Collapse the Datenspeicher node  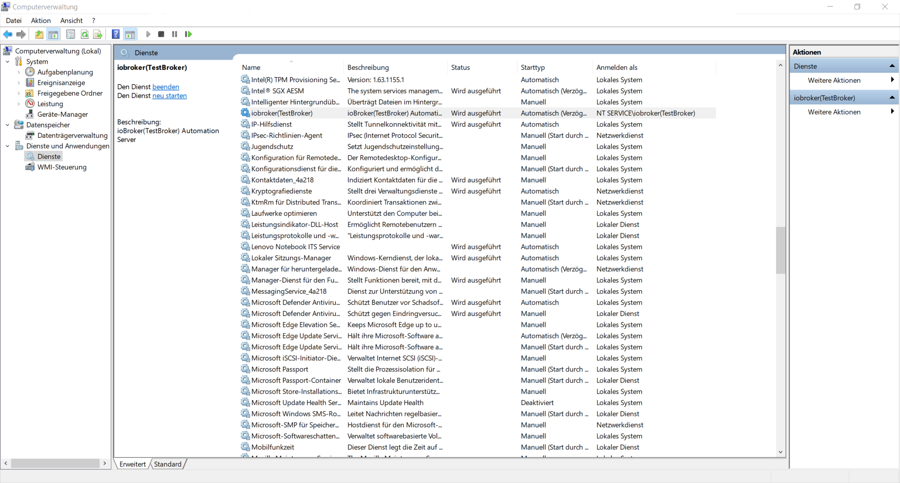(7, 125)
